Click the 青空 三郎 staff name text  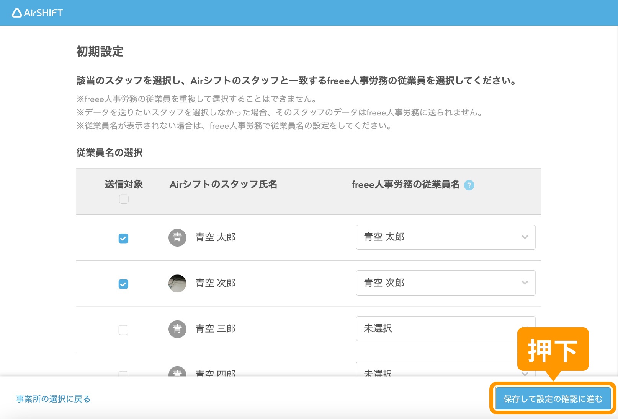(216, 329)
